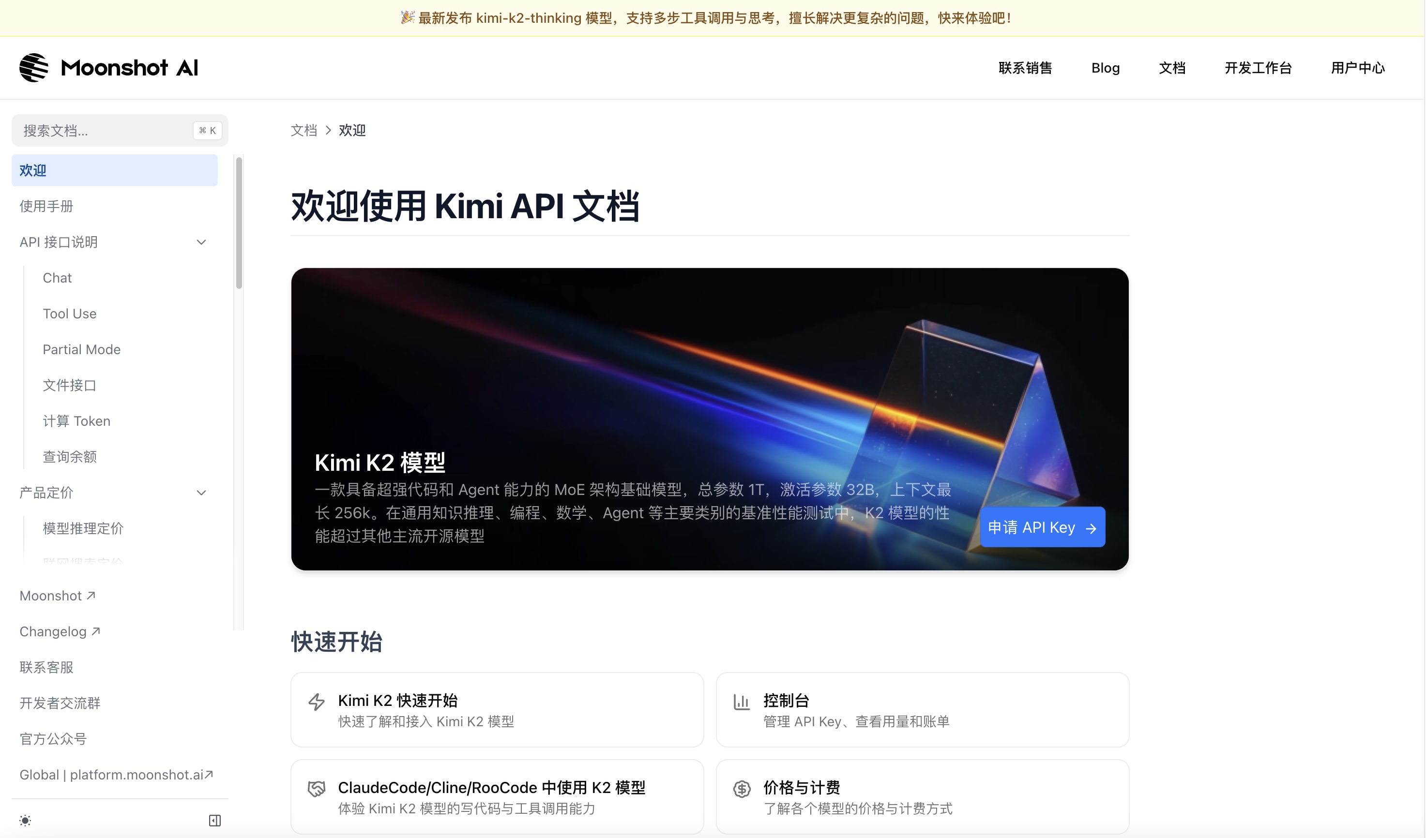Collapse the API 接口说明 section
The height and width of the screenshot is (838, 1426).
pos(201,242)
